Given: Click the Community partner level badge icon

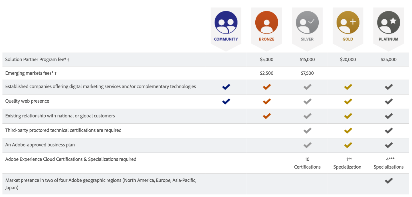Looking at the screenshot, I should pyautogui.click(x=226, y=23).
